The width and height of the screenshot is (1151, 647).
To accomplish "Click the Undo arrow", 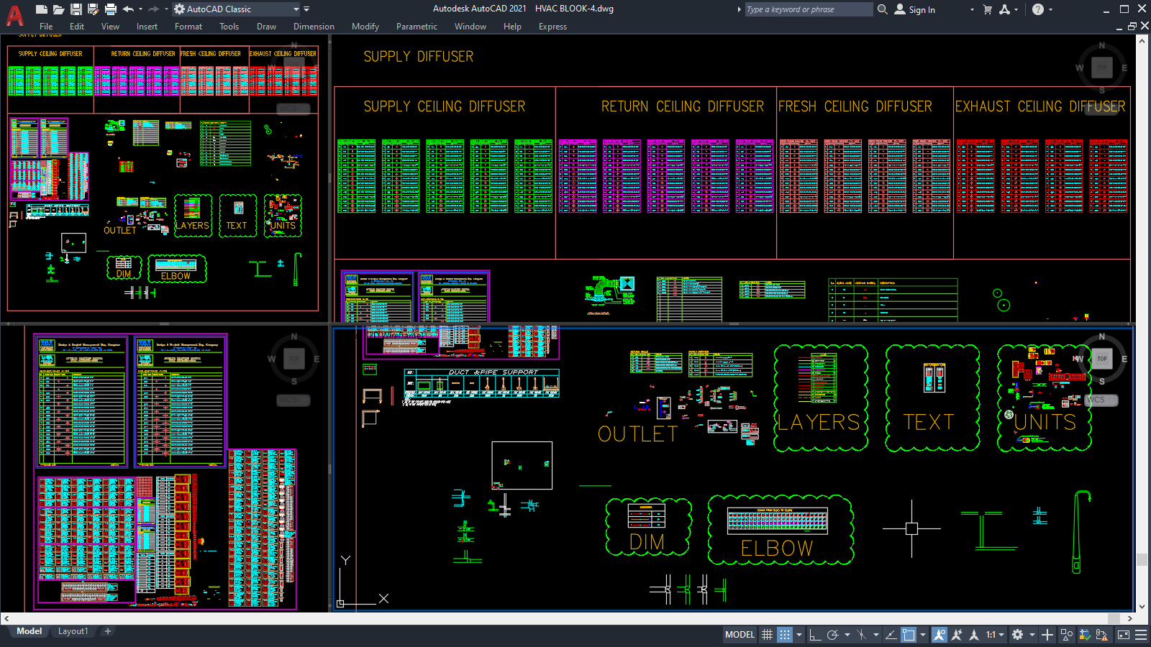I will pos(127,9).
